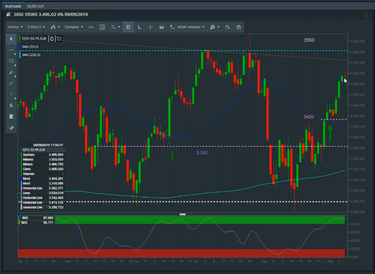Image resolution: width=375 pixels, height=274 pixels.
Task: Click the trash bin delete drawings icon
Action: point(11,116)
